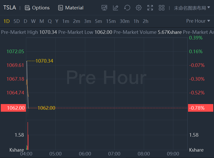This screenshot has width=214, height=158.
Task: Switch to the 15m interval
Action: point(111,21)
